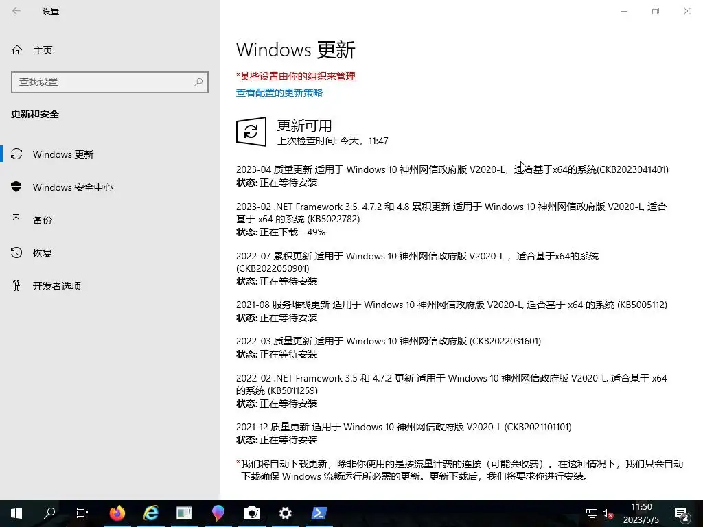703x527 pixels.
Task: Launch Firefox from the taskbar
Action: [x=117, y=513]
